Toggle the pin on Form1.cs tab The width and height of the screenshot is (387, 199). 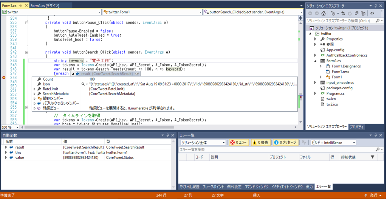point(20,5)
